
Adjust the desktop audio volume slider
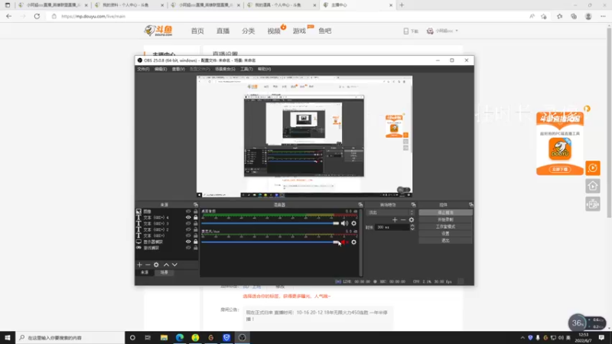[270, 223]
